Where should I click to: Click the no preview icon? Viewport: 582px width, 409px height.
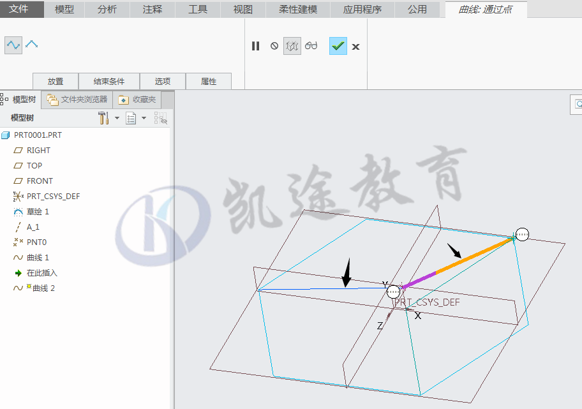tap(274, 46)
